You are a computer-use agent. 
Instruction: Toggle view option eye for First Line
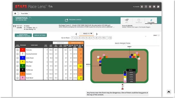[x=17, y=50]
